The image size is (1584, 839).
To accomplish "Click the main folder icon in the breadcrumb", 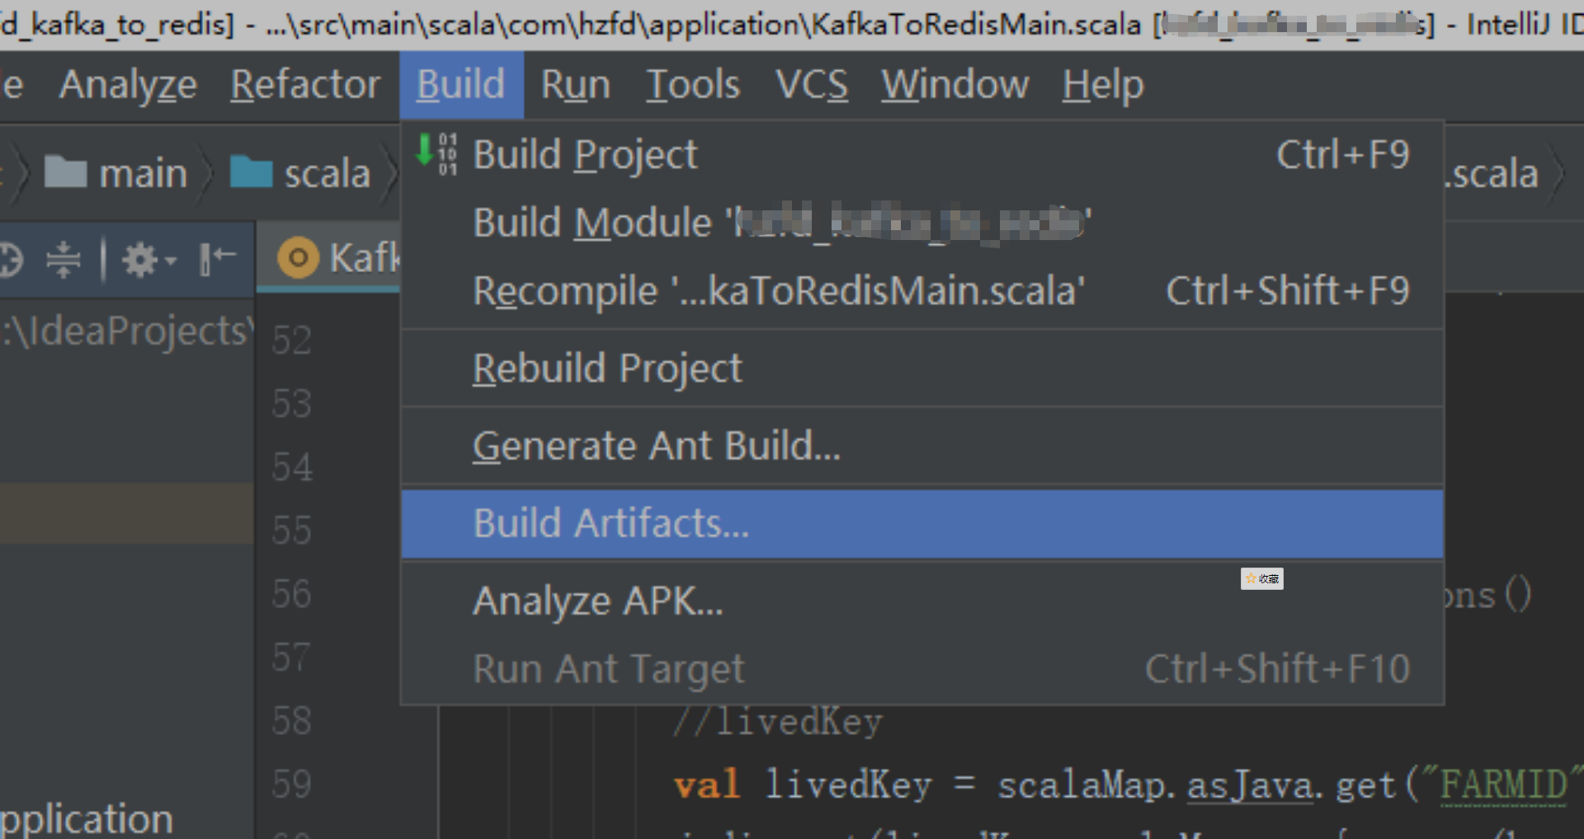I will click(65, 172).
